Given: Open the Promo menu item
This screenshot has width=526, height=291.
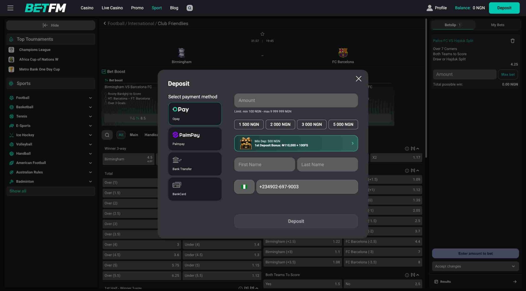Looking at the screenshot, I should 137,8.
